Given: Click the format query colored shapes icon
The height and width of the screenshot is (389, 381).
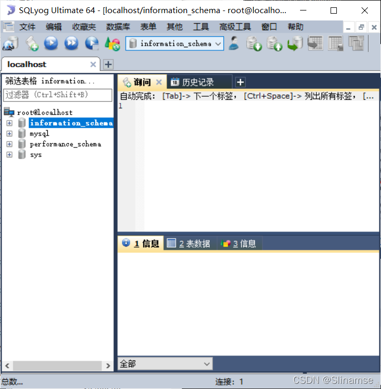Looking at the screenshot, I should click(112, 44).
